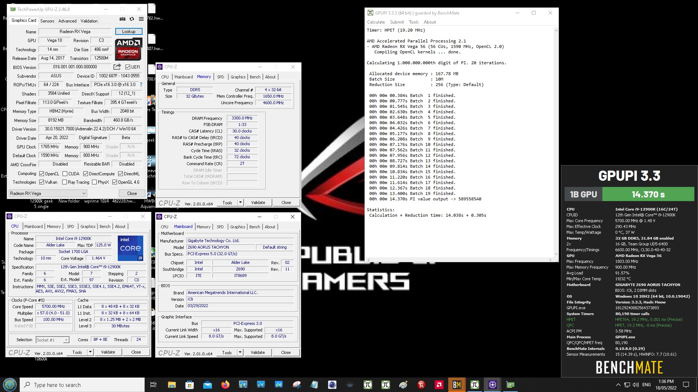Show hidden system tray icons
698x392 pixels.
(x=618, y=385)
